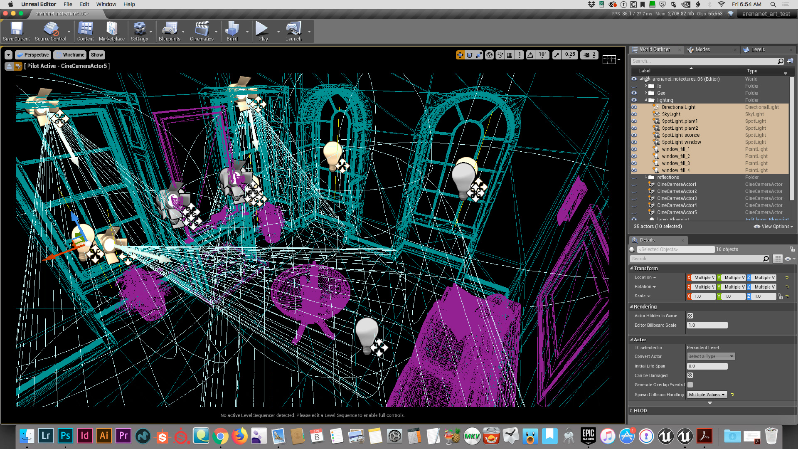Viewport: 798px width, 449px height.
Task: Toggle grid snapping icon in viewport
Action: 510,55
